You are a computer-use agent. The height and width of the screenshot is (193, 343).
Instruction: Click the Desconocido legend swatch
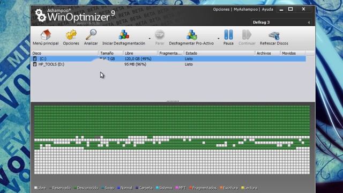click(x=75, y=188)
